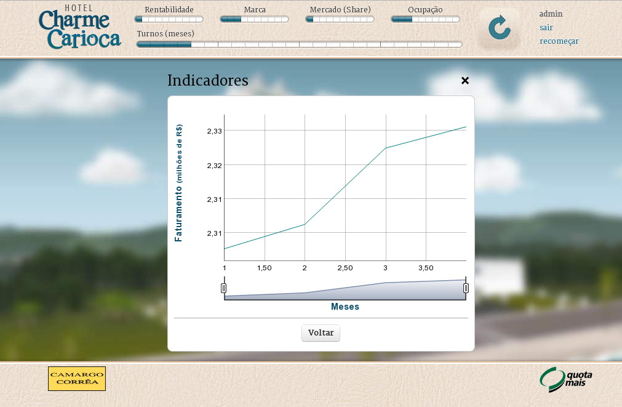Click the admin username label
This screenshot has width=622, height=407.
(551, 14)
